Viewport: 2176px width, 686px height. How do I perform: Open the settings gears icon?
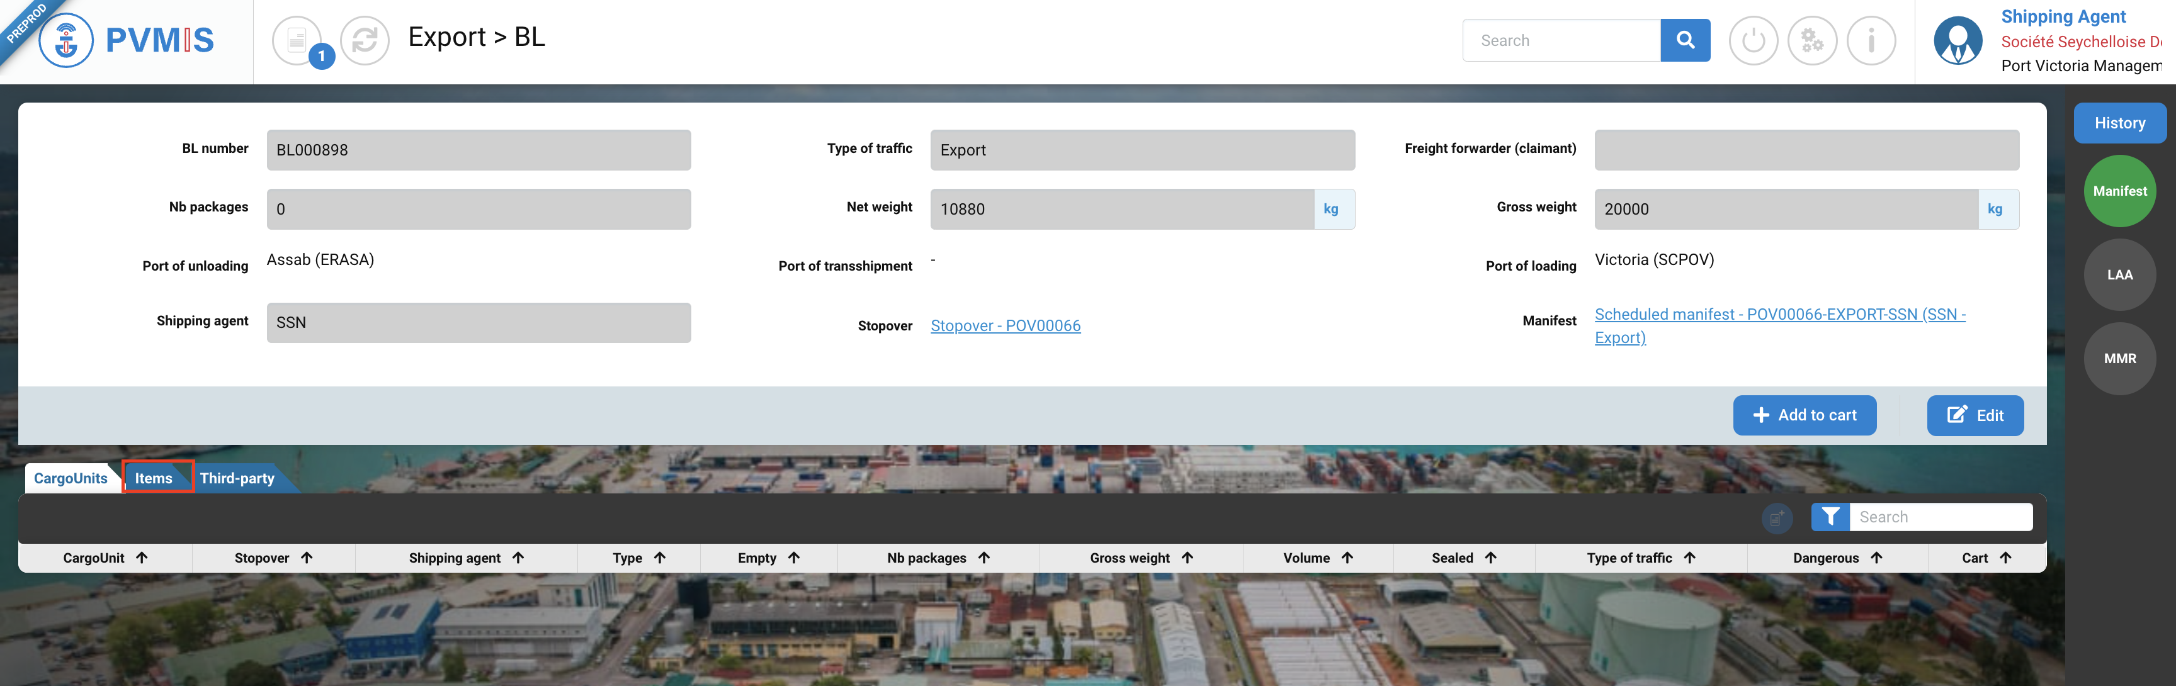1812,40
